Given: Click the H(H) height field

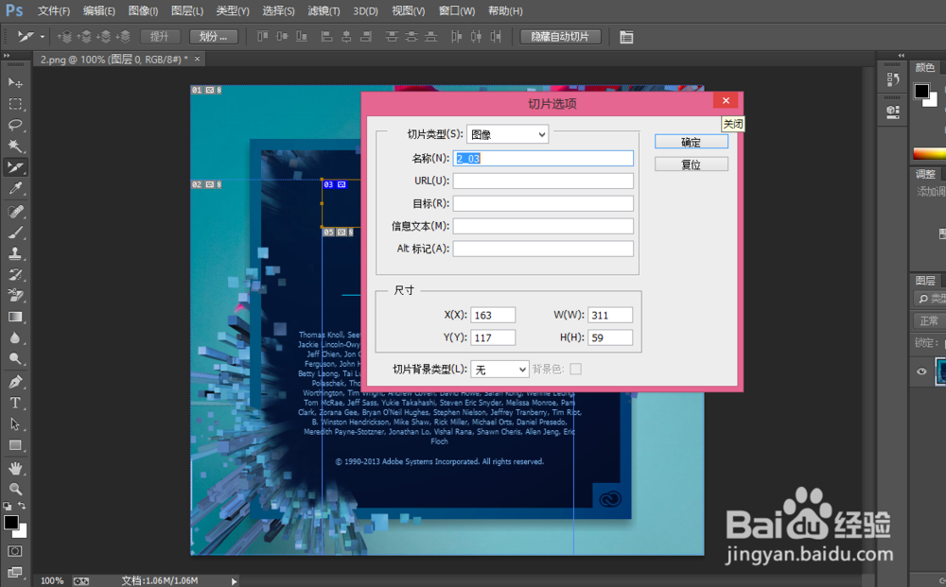Looking at the screenshot, I should coord(610,337).
